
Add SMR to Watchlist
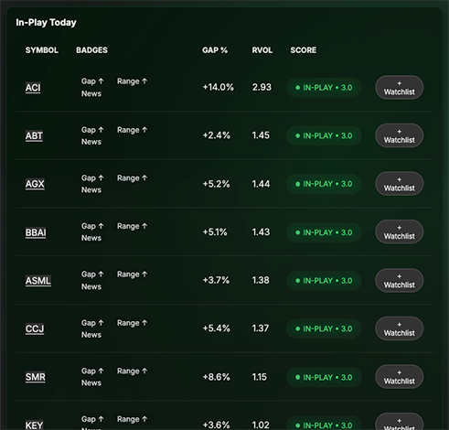click(x=399, y=377)
